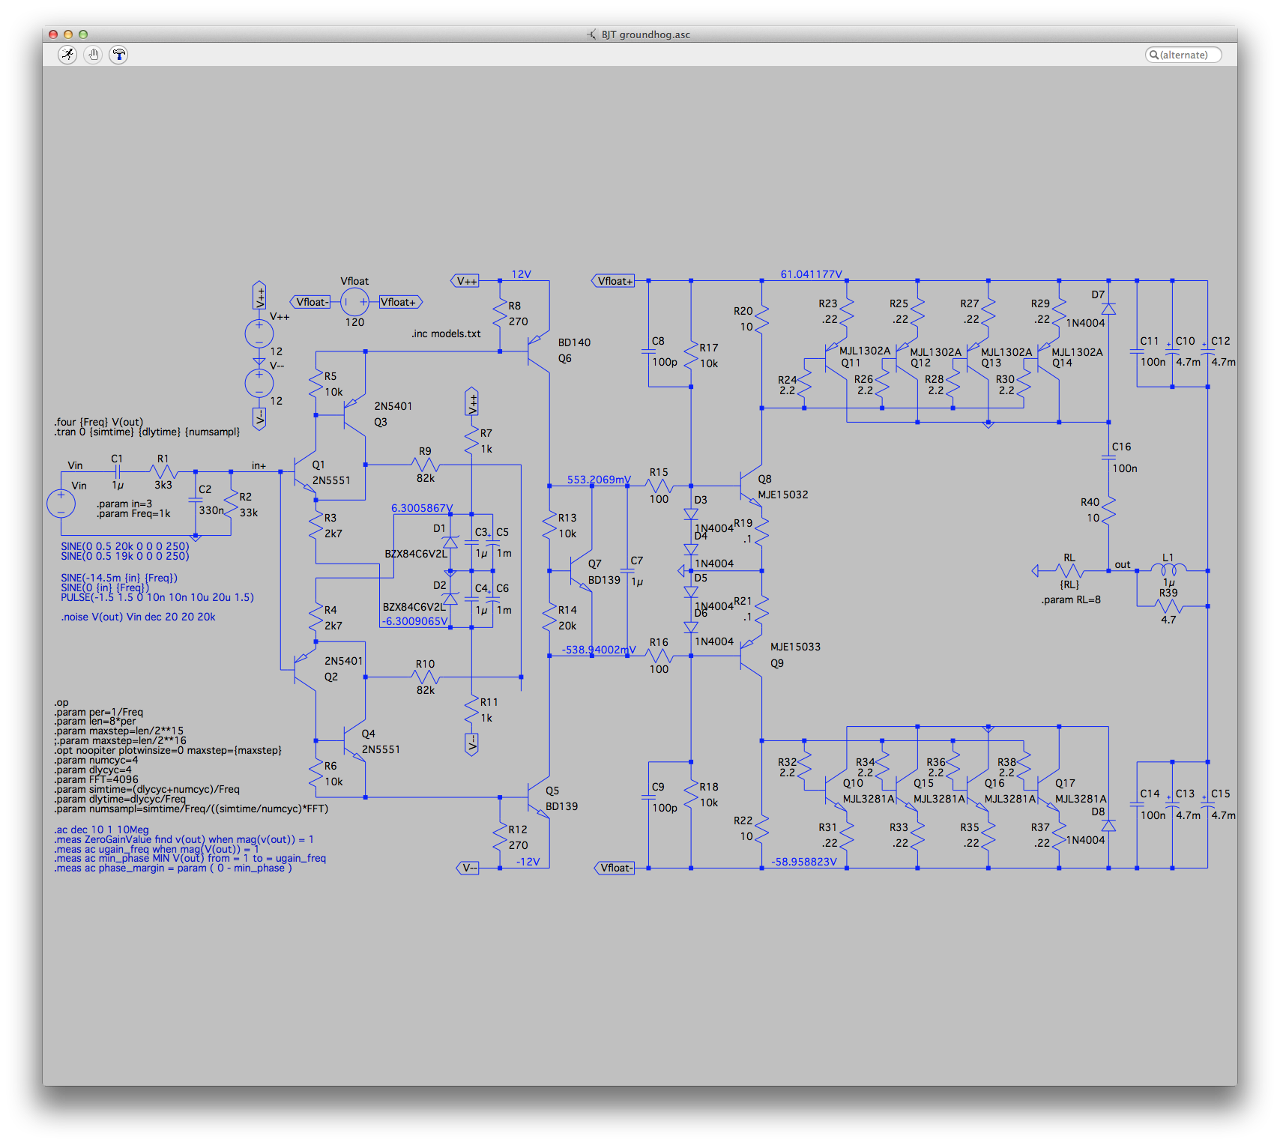Click the '553.2069mV' voltage label
Image resolution: width=1280 pixels, height=1145 pixels.
point(599,480)
